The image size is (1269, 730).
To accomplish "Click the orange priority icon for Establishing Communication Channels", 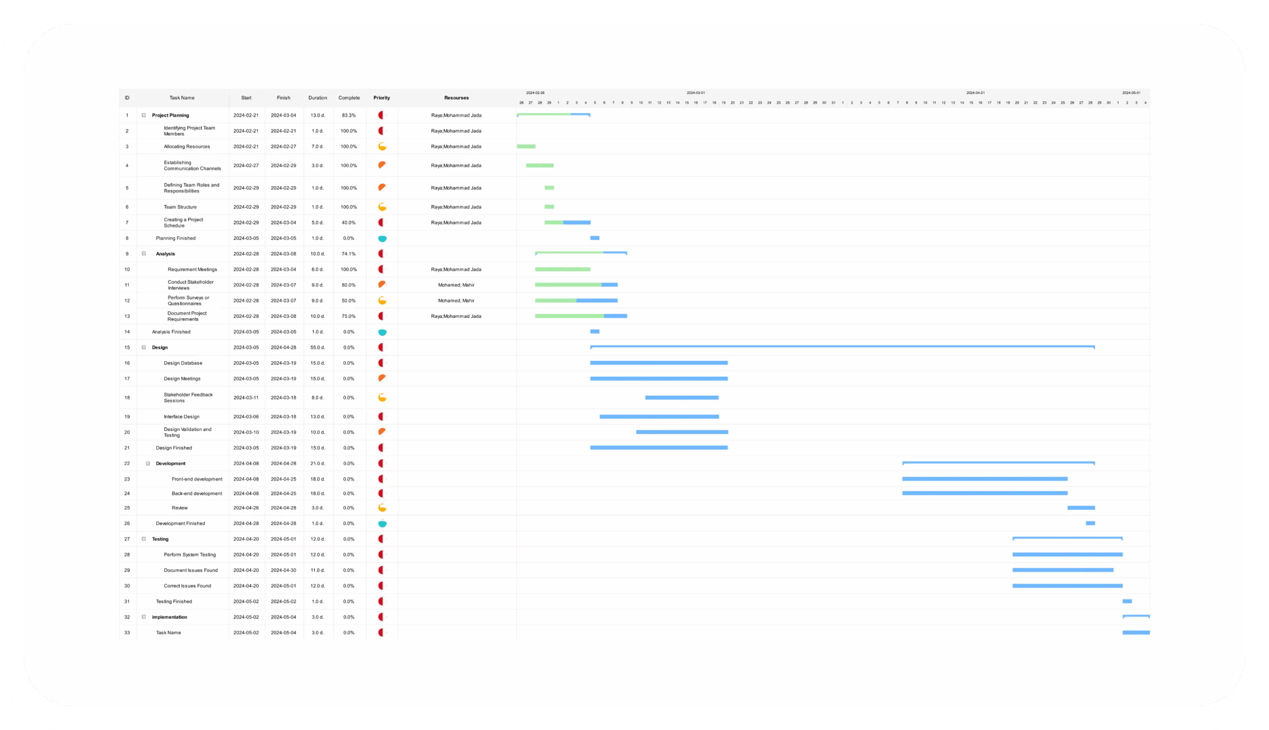I will 382,165.
